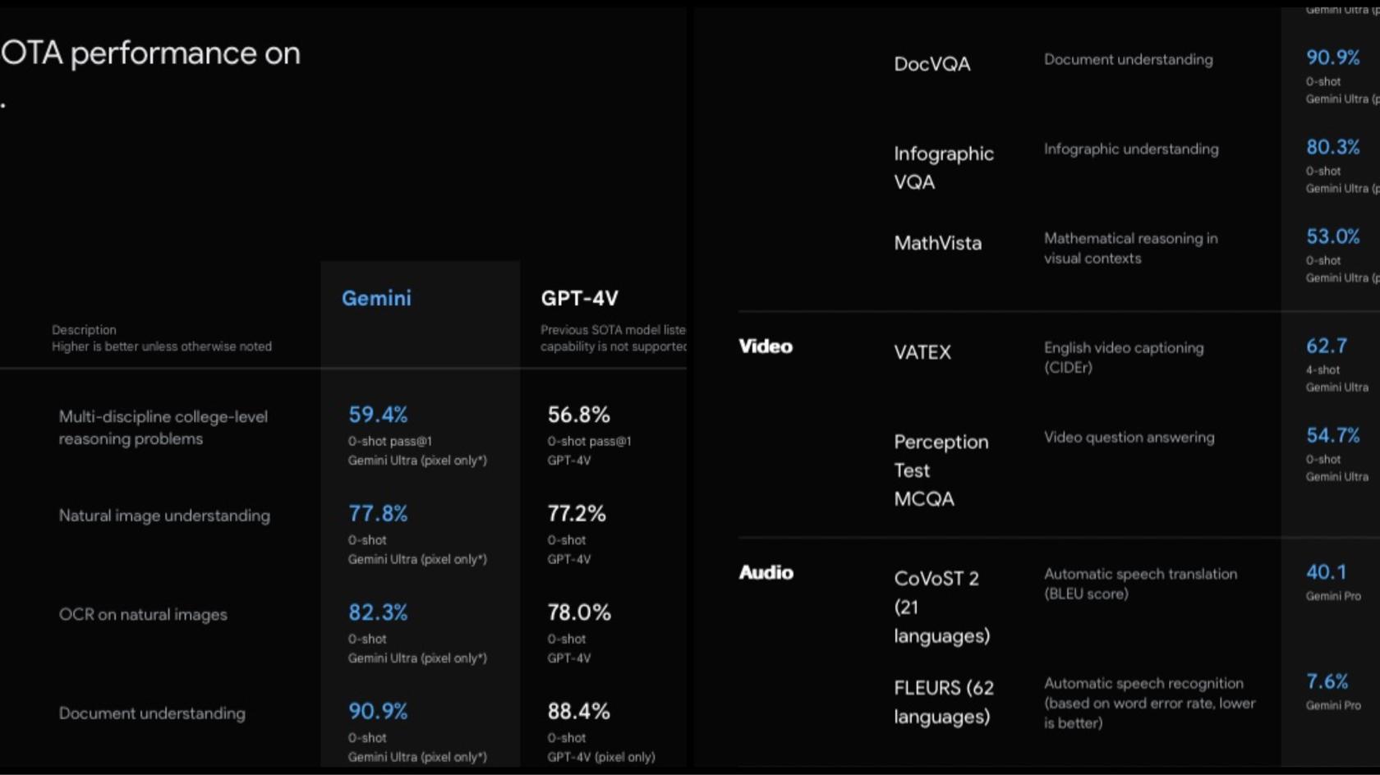Image resolution: width=1380 pixels, height=775 pixels.
Task: Click the Video section heading
Action: click(x=766, y=346)
